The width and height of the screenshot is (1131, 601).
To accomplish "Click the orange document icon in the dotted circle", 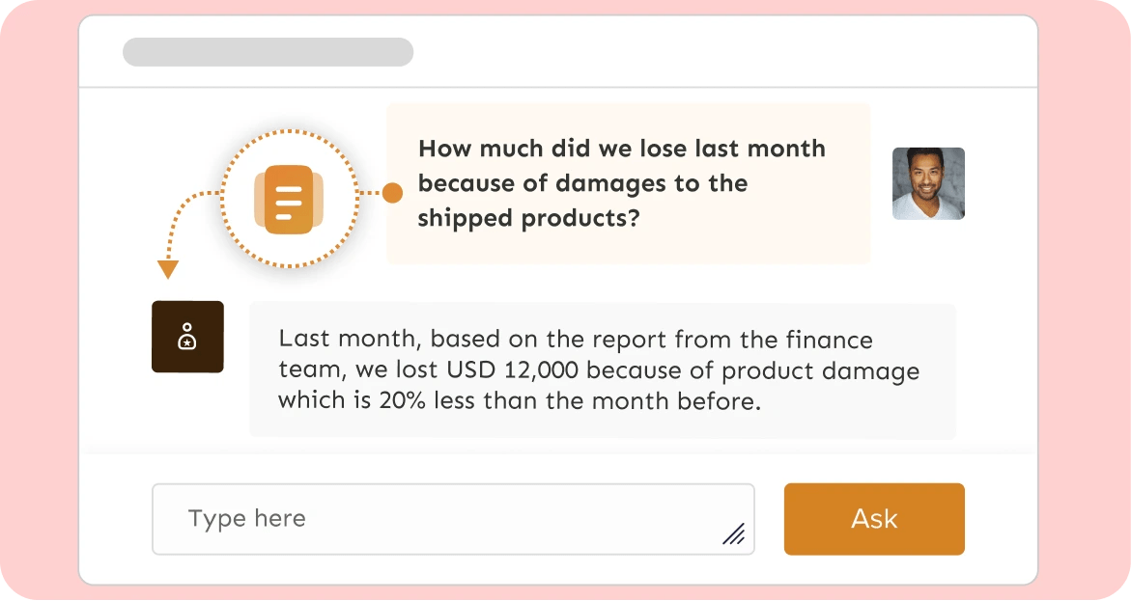I will click(x=290, y=199).
